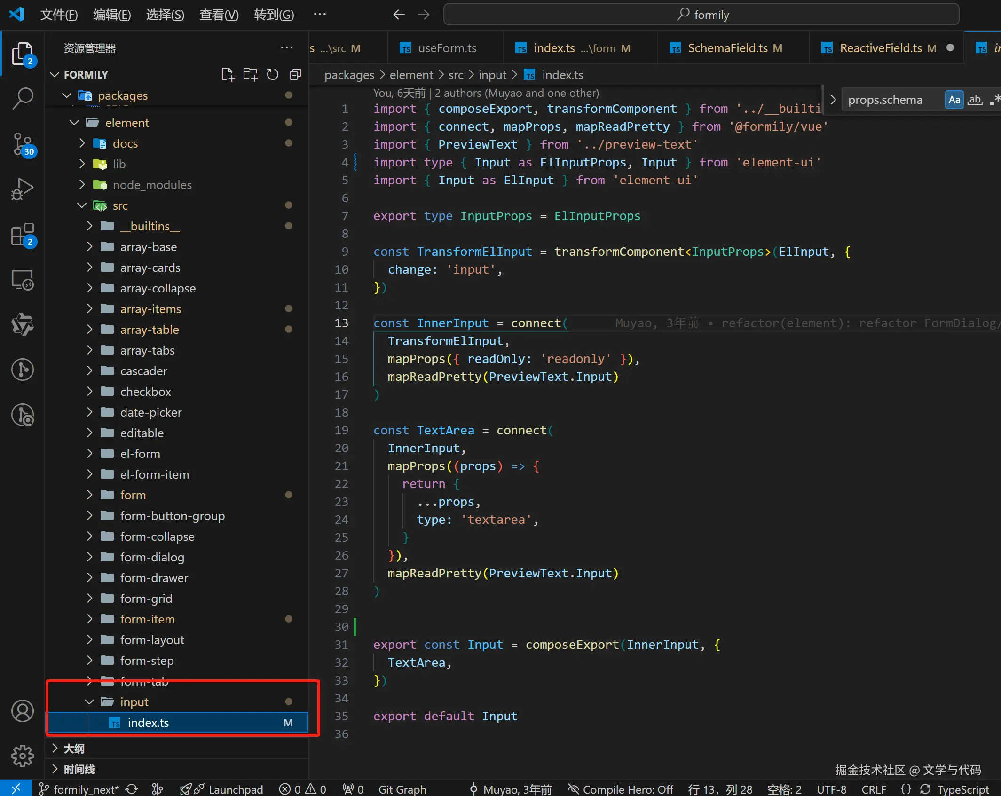Click Git Graph in status bar
This screenshot has height=796, width=1001.
[402, 789]
